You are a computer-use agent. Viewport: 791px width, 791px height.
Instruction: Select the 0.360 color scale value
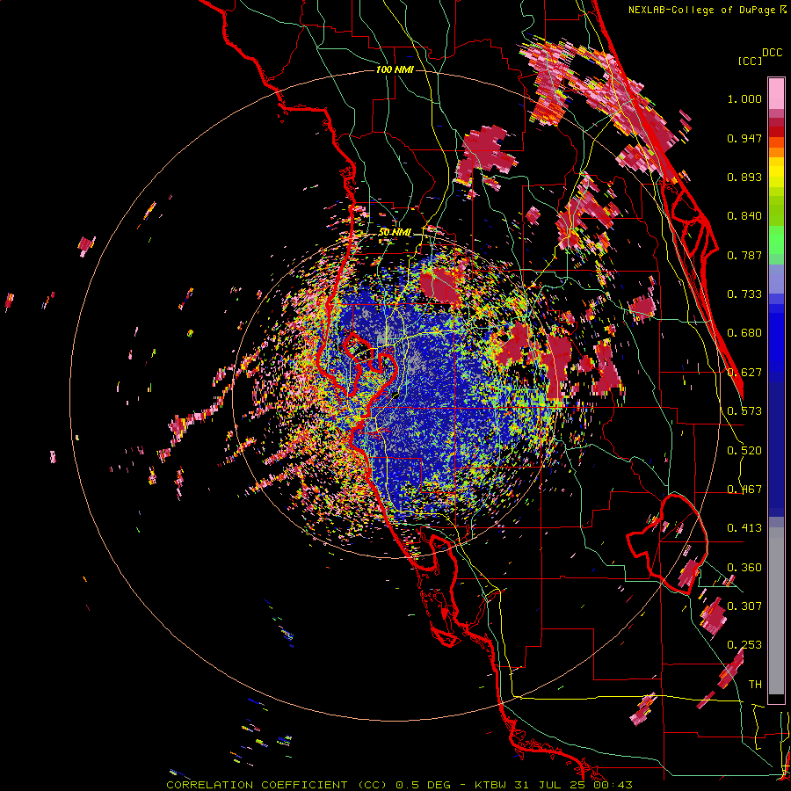click(744, 568)
